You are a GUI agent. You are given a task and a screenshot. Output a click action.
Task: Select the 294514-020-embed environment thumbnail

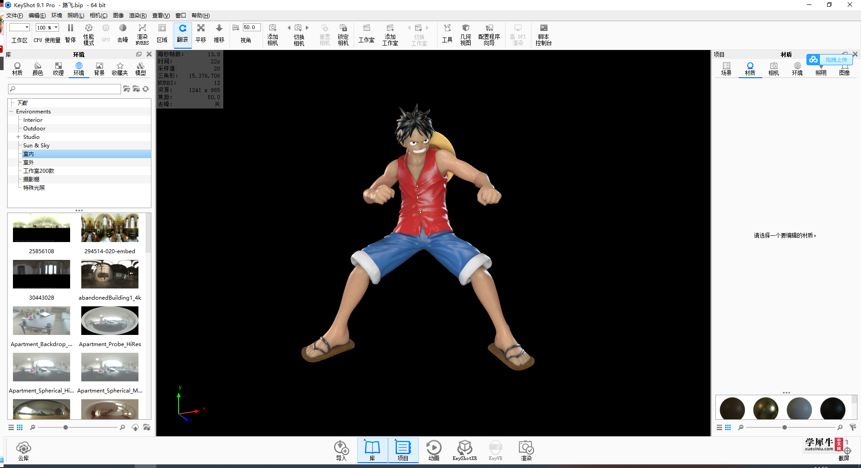(x=110, y=228)
